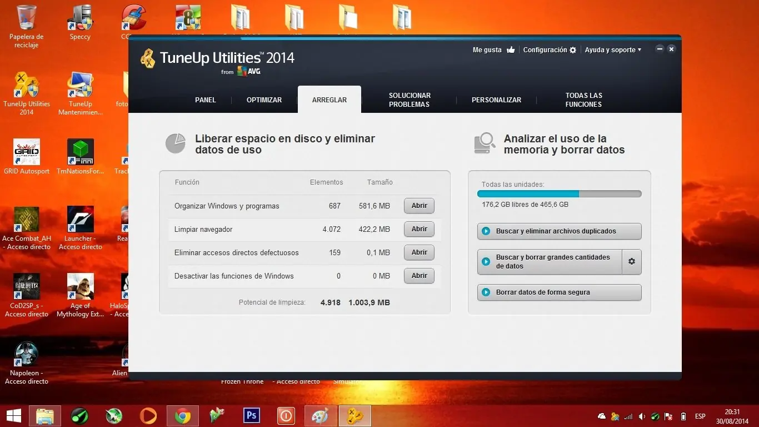Click the Eliminar accesos directos defectuosos text
Screen dimensions: 759x427
pyautogui.click(x=237, y=253)
